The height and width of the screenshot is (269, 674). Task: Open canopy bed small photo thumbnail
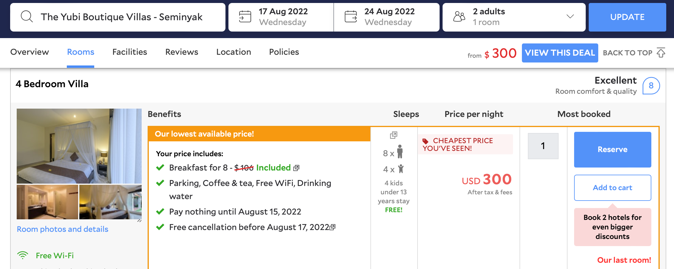pyautogui.click(x=110, y=202)
